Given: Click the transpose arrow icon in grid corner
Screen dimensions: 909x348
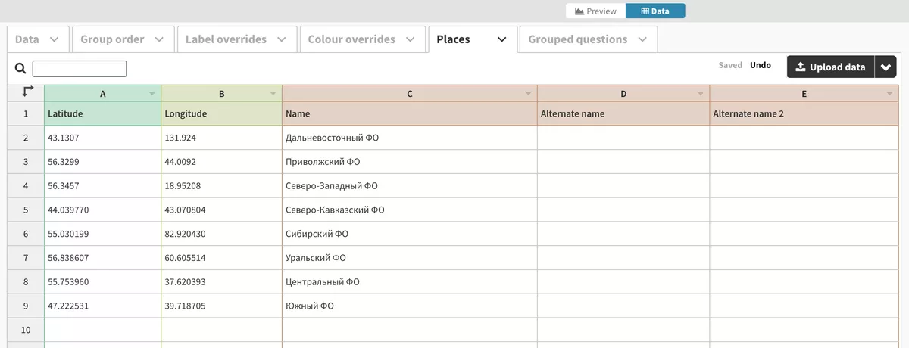Looking at the screenshot, I should click(x=27, y=92).
